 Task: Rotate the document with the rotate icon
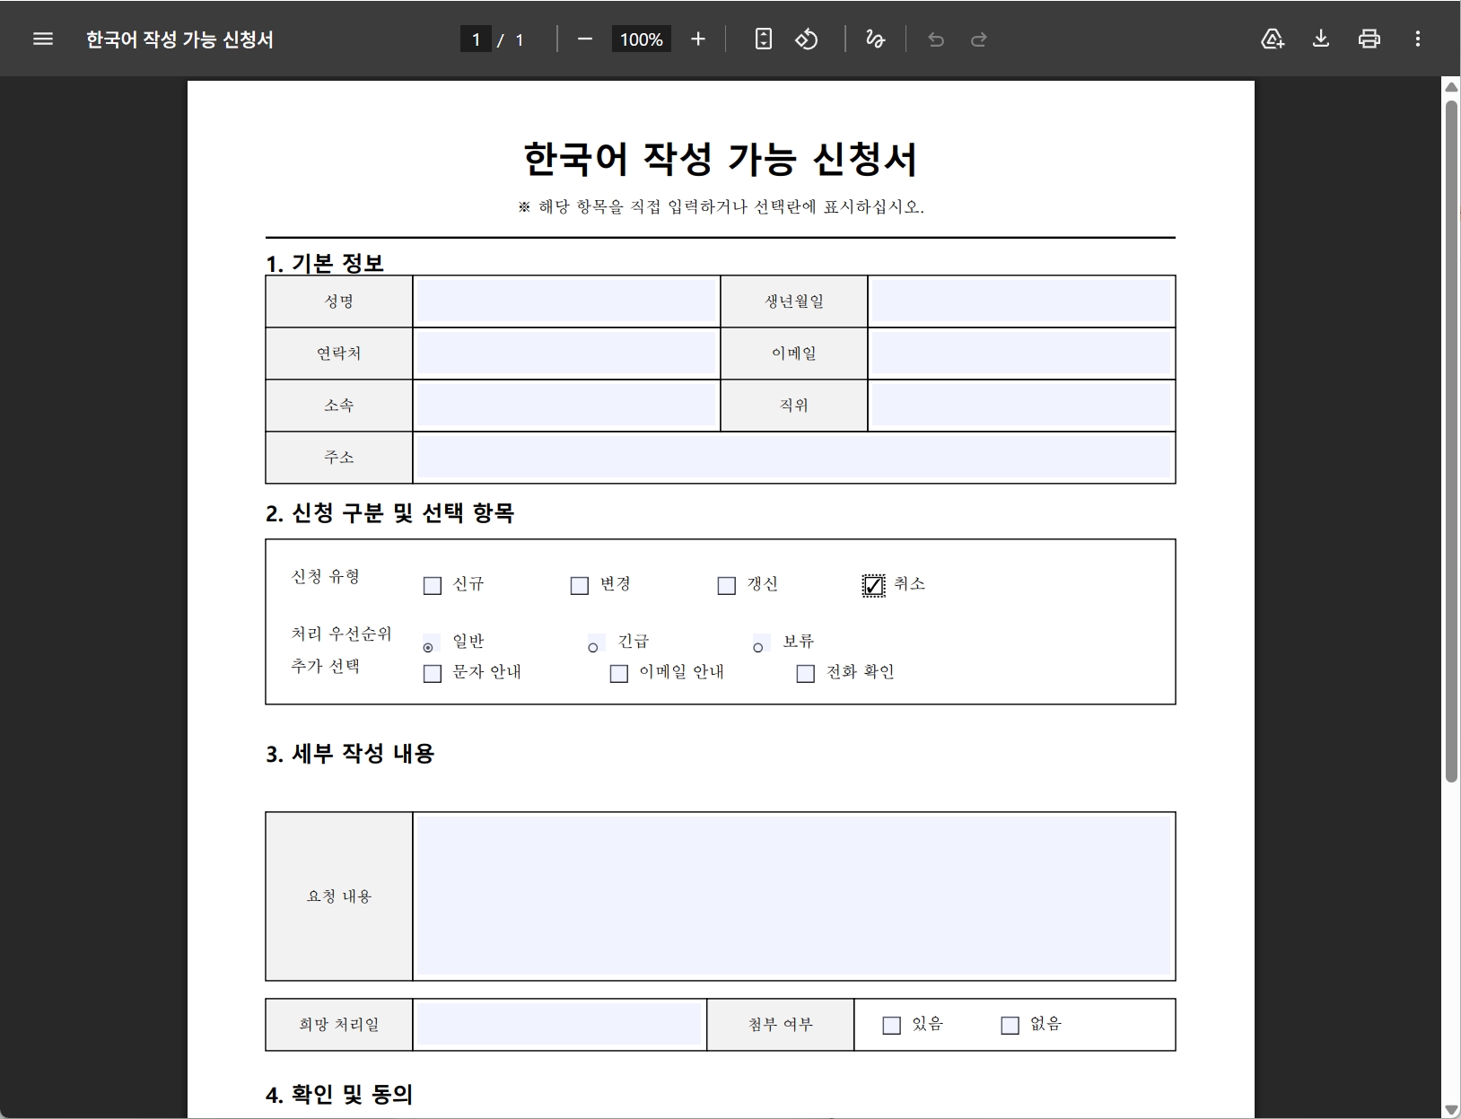pyautogui.click(x=807, y=39)
